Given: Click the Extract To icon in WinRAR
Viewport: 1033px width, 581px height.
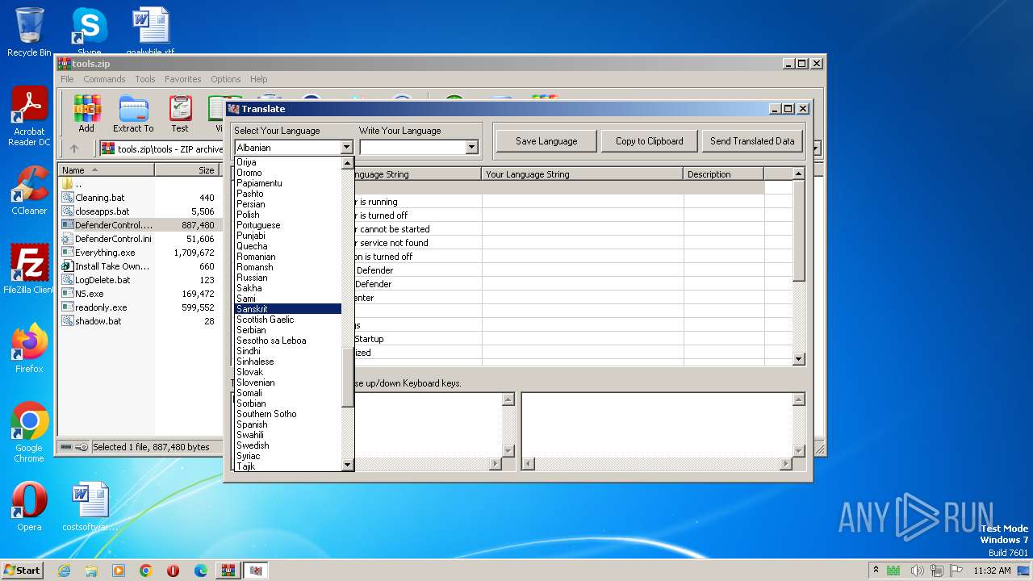Looking at the screenshot, I should (x=133, y=113).
